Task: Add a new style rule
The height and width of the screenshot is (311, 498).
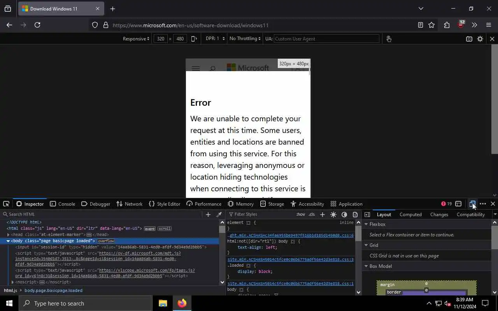Action: 322,214
